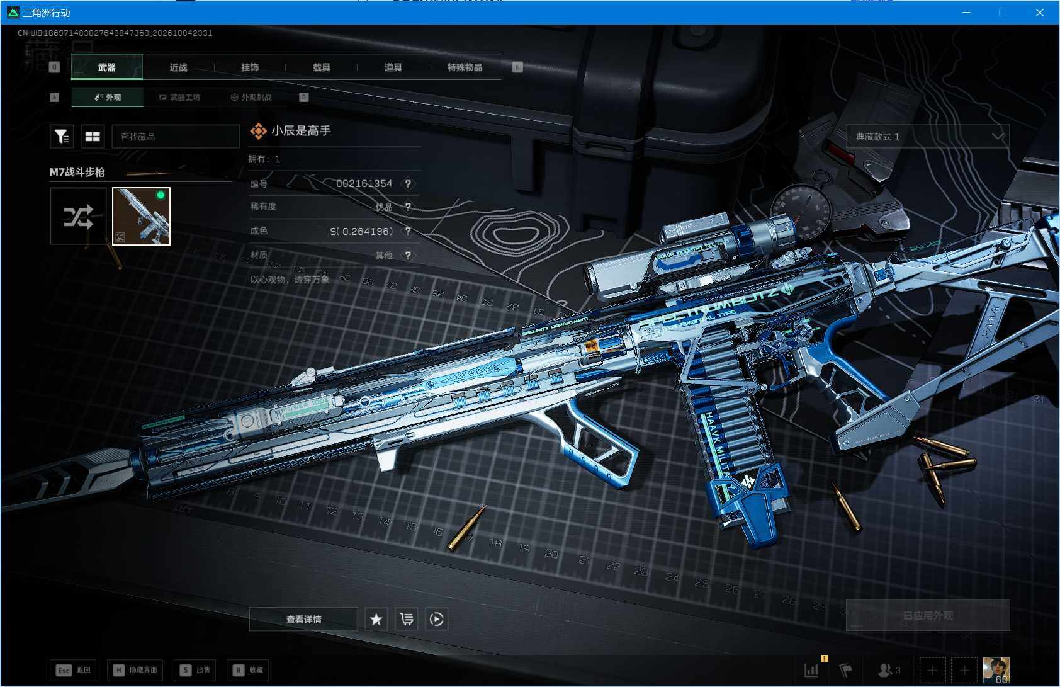Expand the 典藏款式 1 dropdown
The image size is (1060, 687).
[x=927, y=137]
